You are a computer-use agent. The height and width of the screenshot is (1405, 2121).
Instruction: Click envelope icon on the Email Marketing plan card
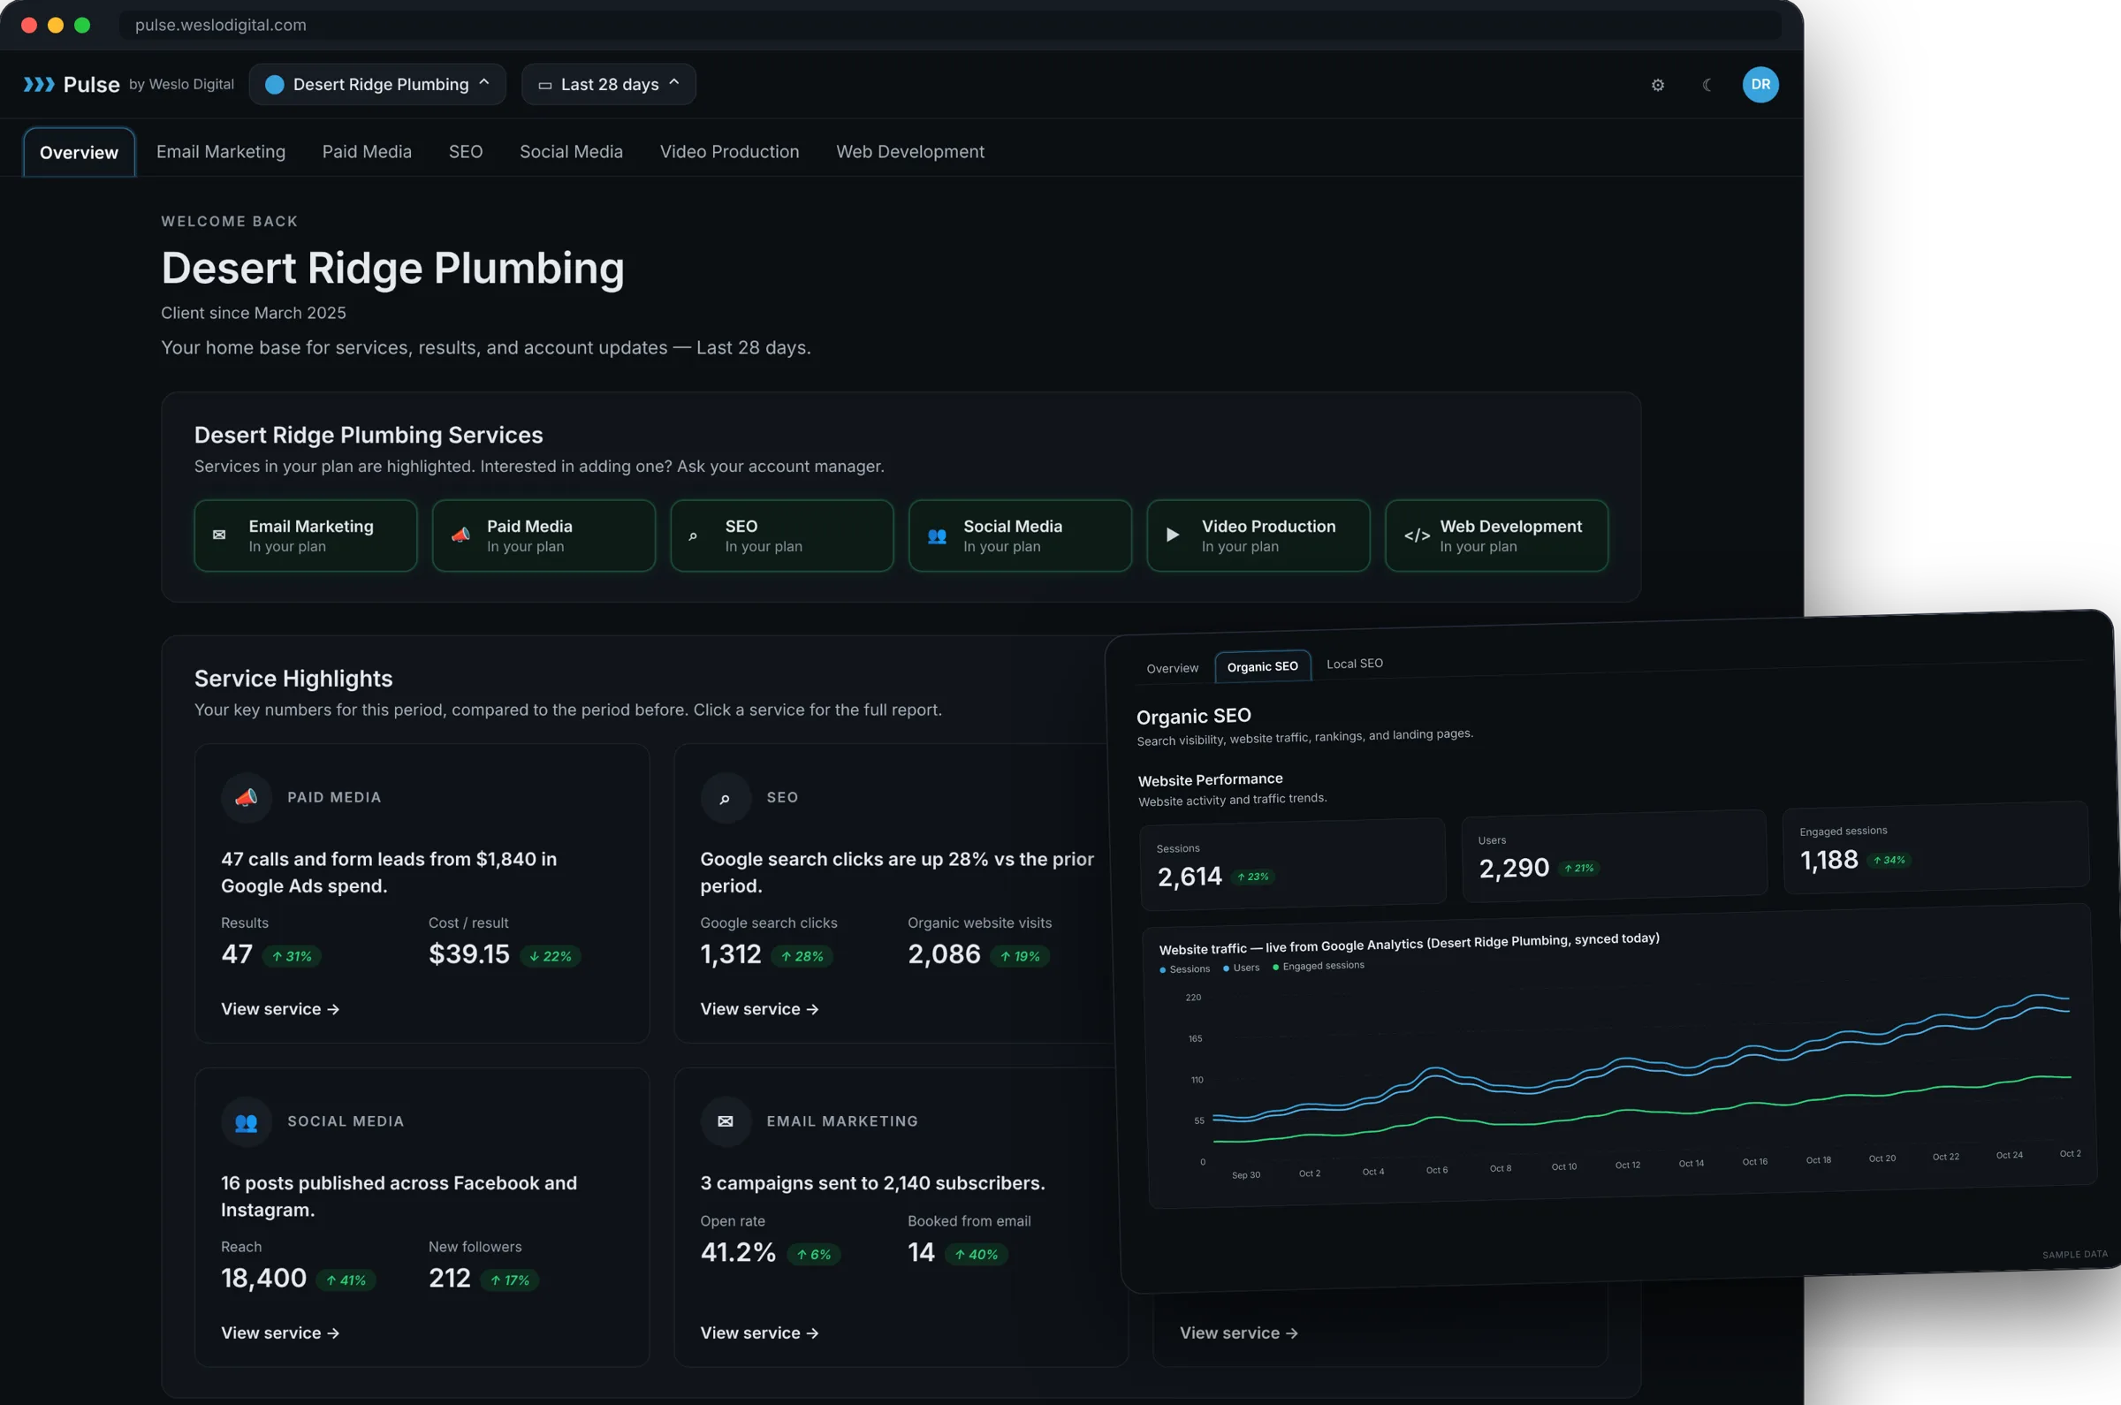218,535
